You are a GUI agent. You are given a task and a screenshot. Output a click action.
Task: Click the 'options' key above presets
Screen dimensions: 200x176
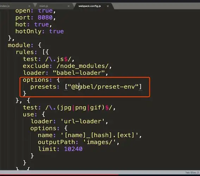pyautogui.click(x=36, y=80)
